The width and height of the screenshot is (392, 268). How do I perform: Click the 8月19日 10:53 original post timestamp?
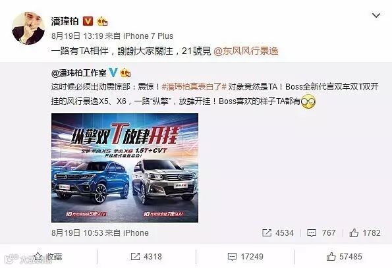point(78,233)
